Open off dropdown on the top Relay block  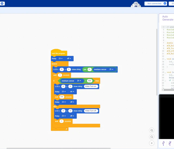69,59
